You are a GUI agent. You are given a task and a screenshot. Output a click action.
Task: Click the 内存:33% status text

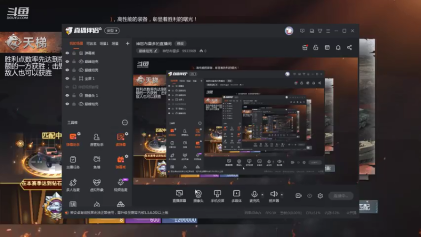[332, 213]
